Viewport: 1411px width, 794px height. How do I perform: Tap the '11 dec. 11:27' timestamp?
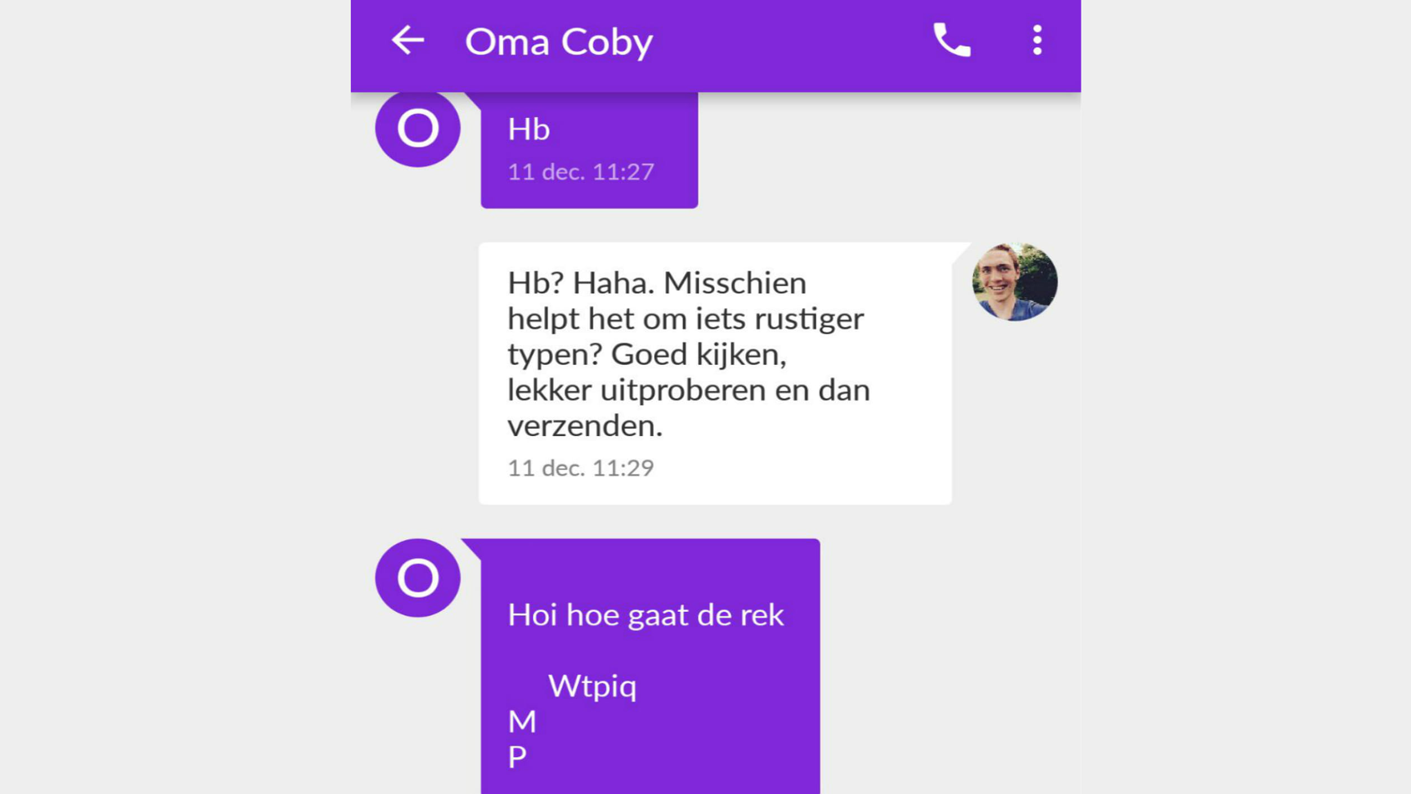pyautogui.click(x=581, y=172)
